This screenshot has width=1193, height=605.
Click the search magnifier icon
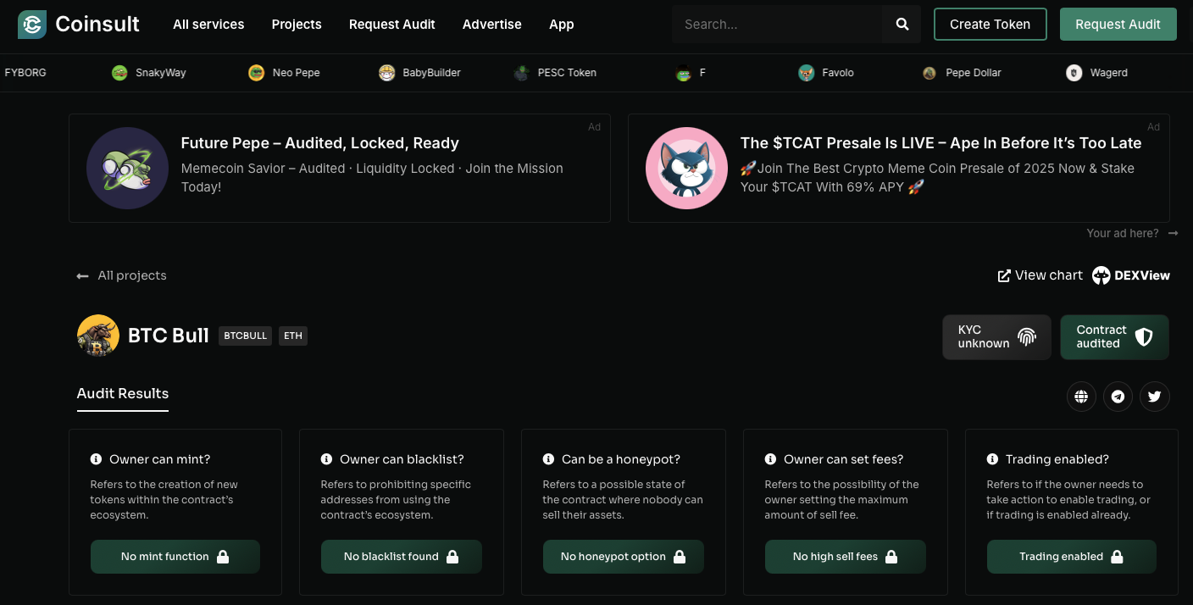[902, 25]
